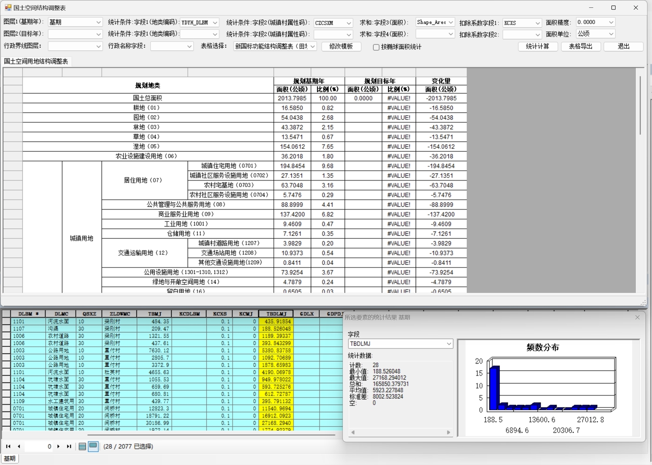The image size is (652, 465).
Task: Click tallest bar in 频数分布 chart
Action: pyautogui.click(x=494, y=388)
